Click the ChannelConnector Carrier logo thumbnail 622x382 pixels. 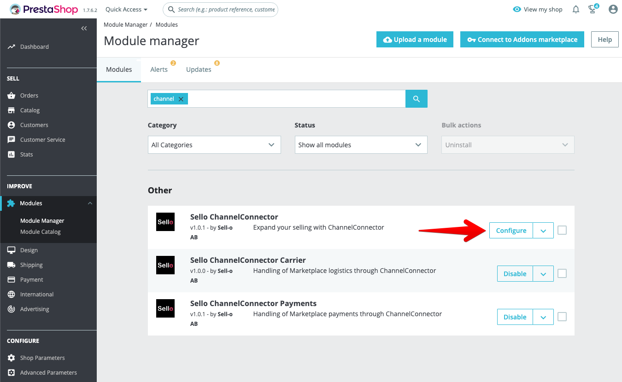point(165,265)
